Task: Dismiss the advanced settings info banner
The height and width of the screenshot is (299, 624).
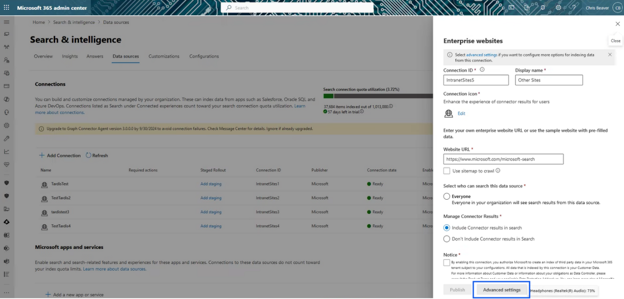Action: (x=610, y=55)
